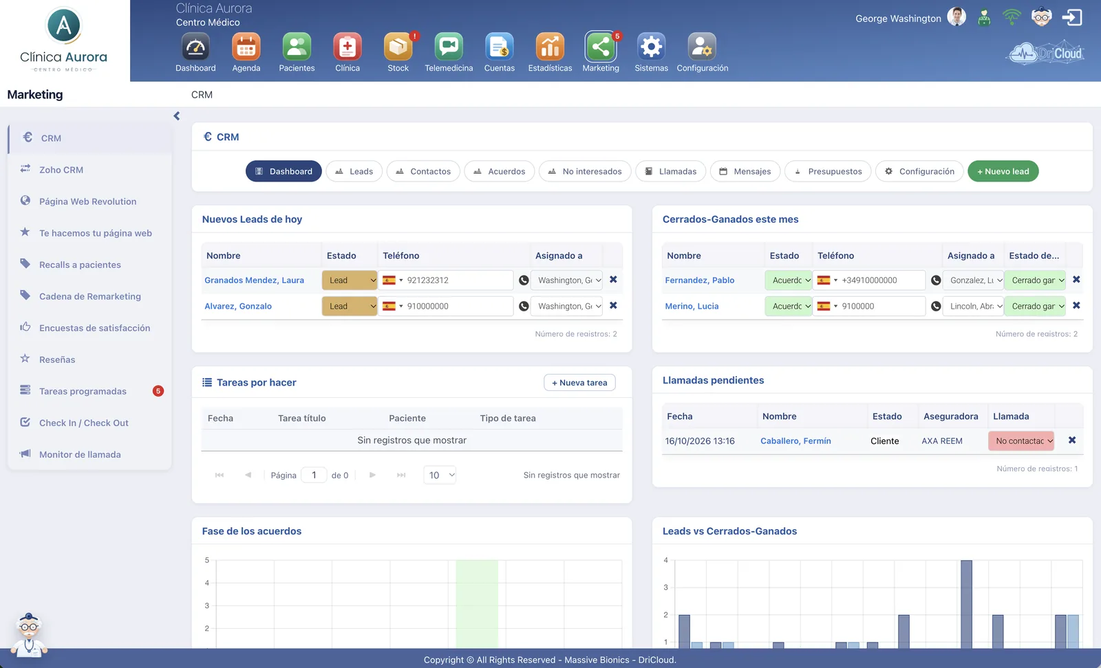Click the logout icon at top right
This screenshot has width=1101, height=668.
point(1072,17)
